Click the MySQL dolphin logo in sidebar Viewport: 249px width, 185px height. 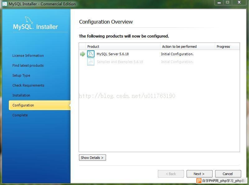point(29,20)
